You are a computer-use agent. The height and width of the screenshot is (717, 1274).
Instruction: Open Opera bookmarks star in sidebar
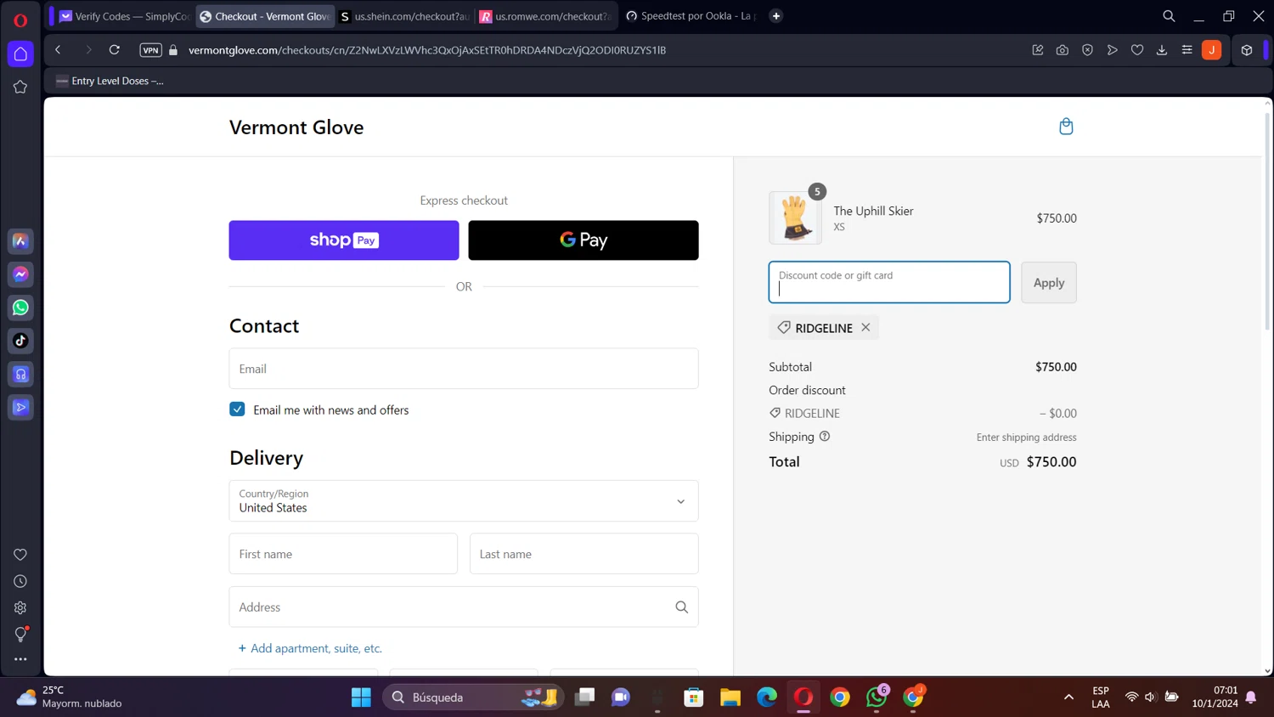pos(20,87)
